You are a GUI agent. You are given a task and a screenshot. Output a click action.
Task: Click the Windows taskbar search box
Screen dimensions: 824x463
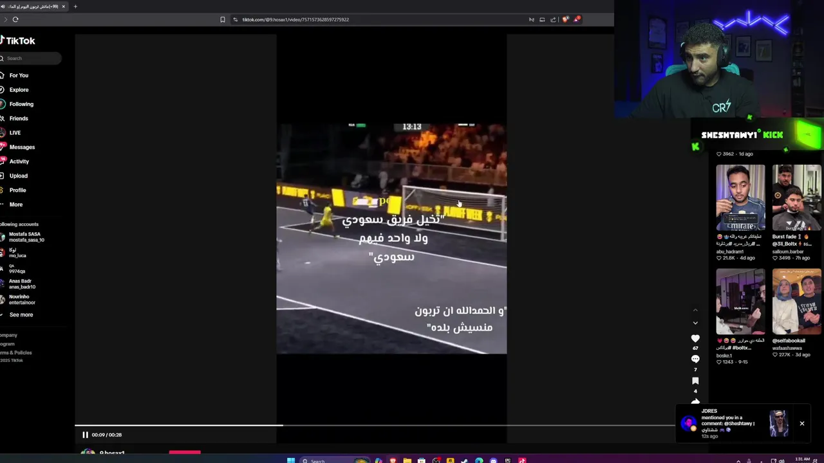[336, 460]
